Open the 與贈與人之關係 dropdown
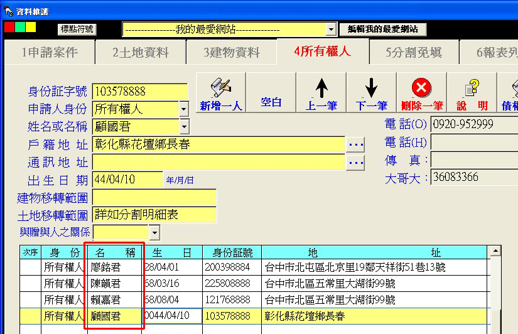The image size is (518, 334). (x=154, y=233)
